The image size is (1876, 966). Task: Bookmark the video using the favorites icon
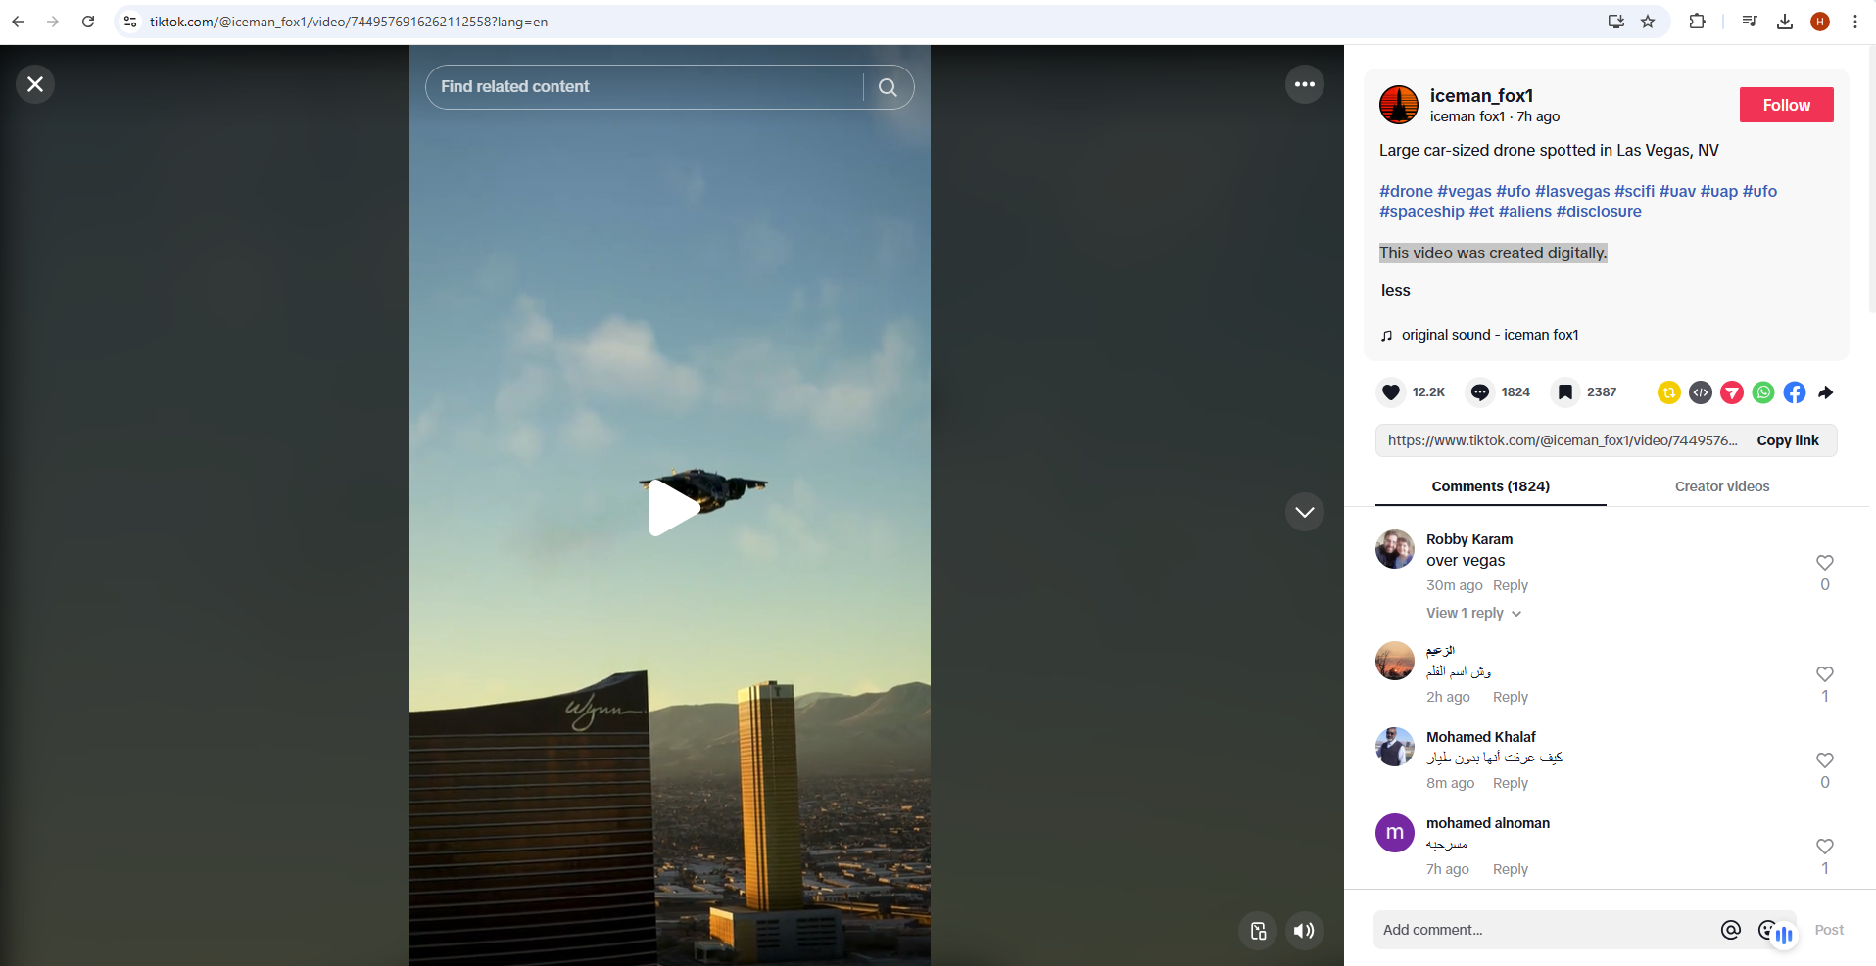[x=1565, y=392]
